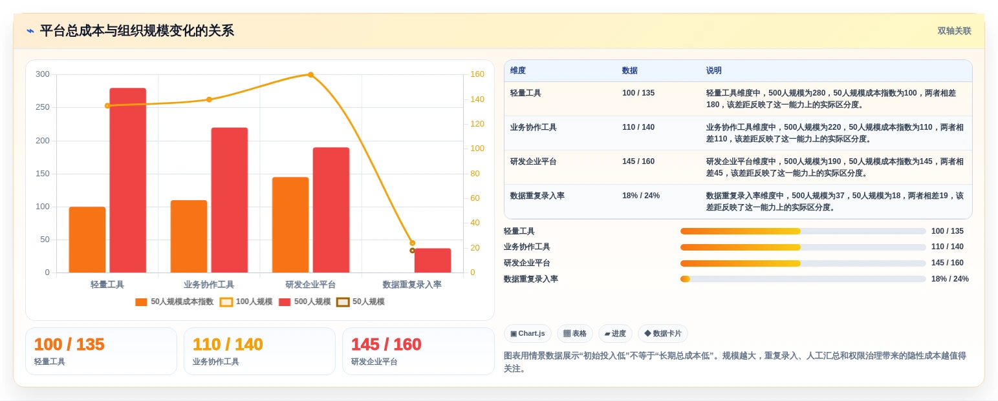Click the 18% / 24% progress value
Screen dimensions: 998x401
pyautogui.click(x=950, y=279)
